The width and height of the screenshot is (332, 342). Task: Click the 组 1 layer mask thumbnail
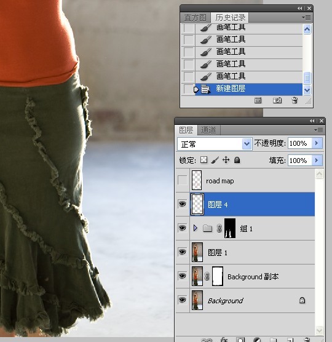coord(230,228)
